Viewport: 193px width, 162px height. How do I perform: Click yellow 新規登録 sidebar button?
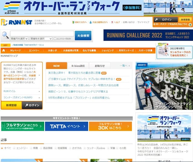(11, 105)
